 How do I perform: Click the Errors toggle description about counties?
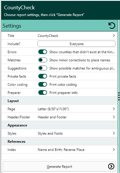coord(82,52)
